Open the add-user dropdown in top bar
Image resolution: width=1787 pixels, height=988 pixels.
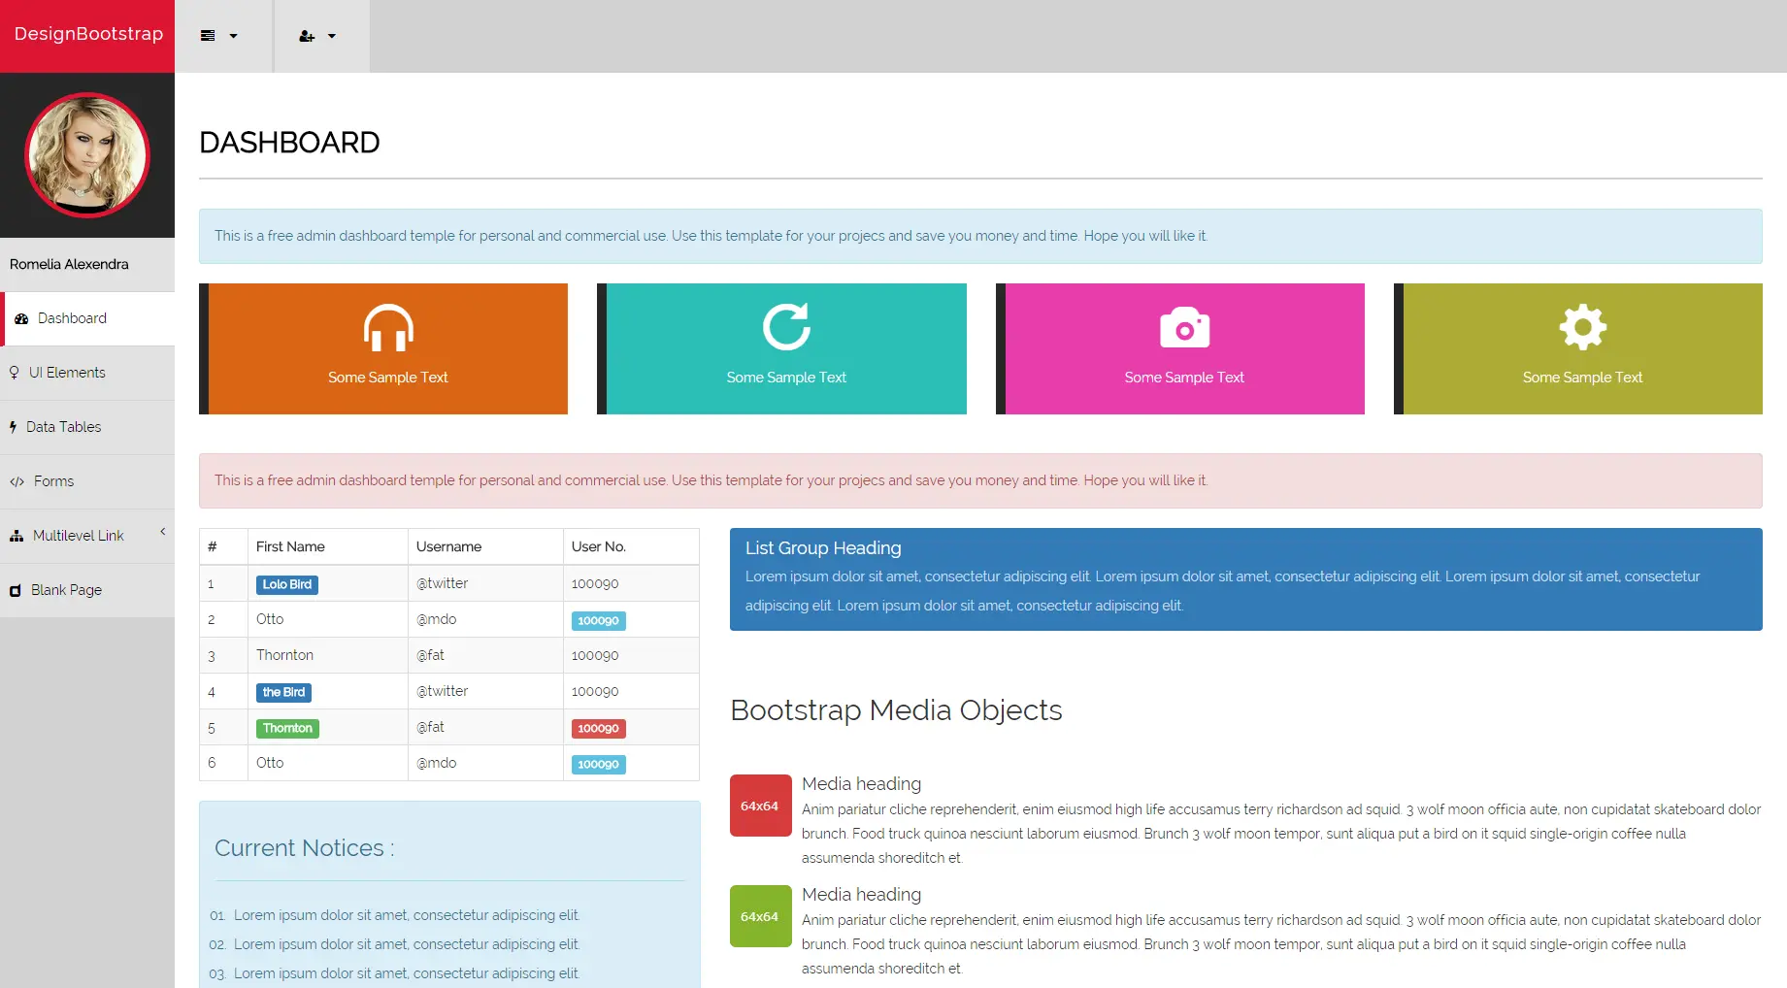point(317,36)
